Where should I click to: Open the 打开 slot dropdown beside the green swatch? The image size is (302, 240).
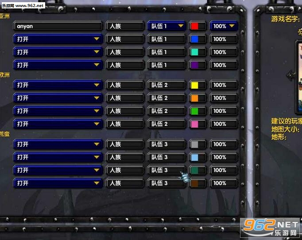click(58, 111)
